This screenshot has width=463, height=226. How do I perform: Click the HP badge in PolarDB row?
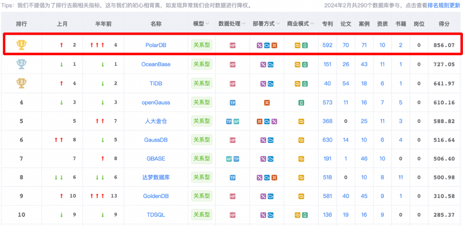[233, 45]
